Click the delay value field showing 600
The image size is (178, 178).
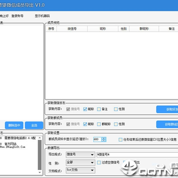coord(97,139)
